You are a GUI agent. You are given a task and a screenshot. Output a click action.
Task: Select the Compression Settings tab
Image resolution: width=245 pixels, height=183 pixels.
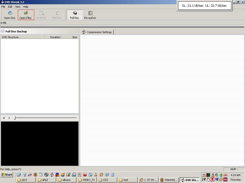(x=97, y=32)
